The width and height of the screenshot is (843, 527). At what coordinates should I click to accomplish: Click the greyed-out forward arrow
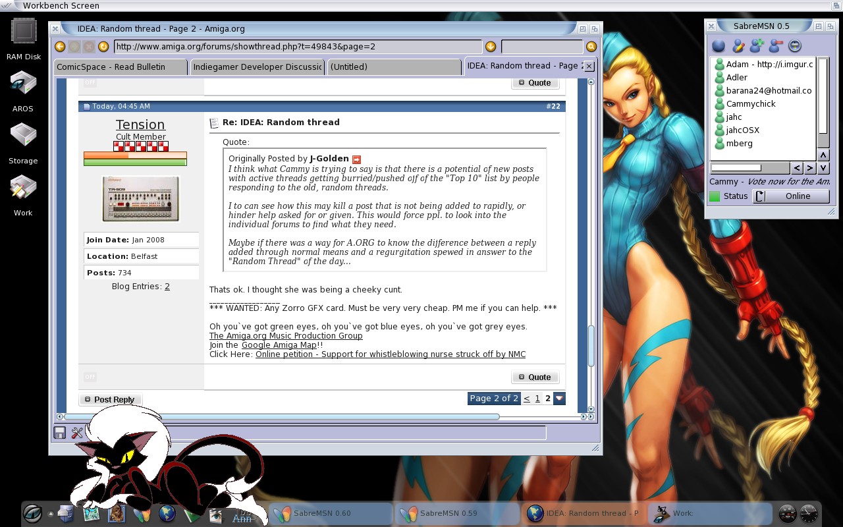74,47
